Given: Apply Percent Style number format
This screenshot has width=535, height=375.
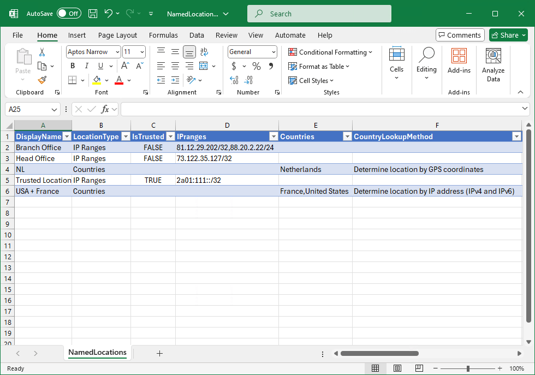Looking at the screenshot, I should [256, 66].
